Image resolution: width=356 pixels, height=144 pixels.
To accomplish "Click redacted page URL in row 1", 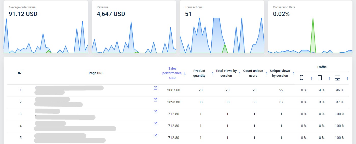I will pyautogui.click(x=69, y=90).
